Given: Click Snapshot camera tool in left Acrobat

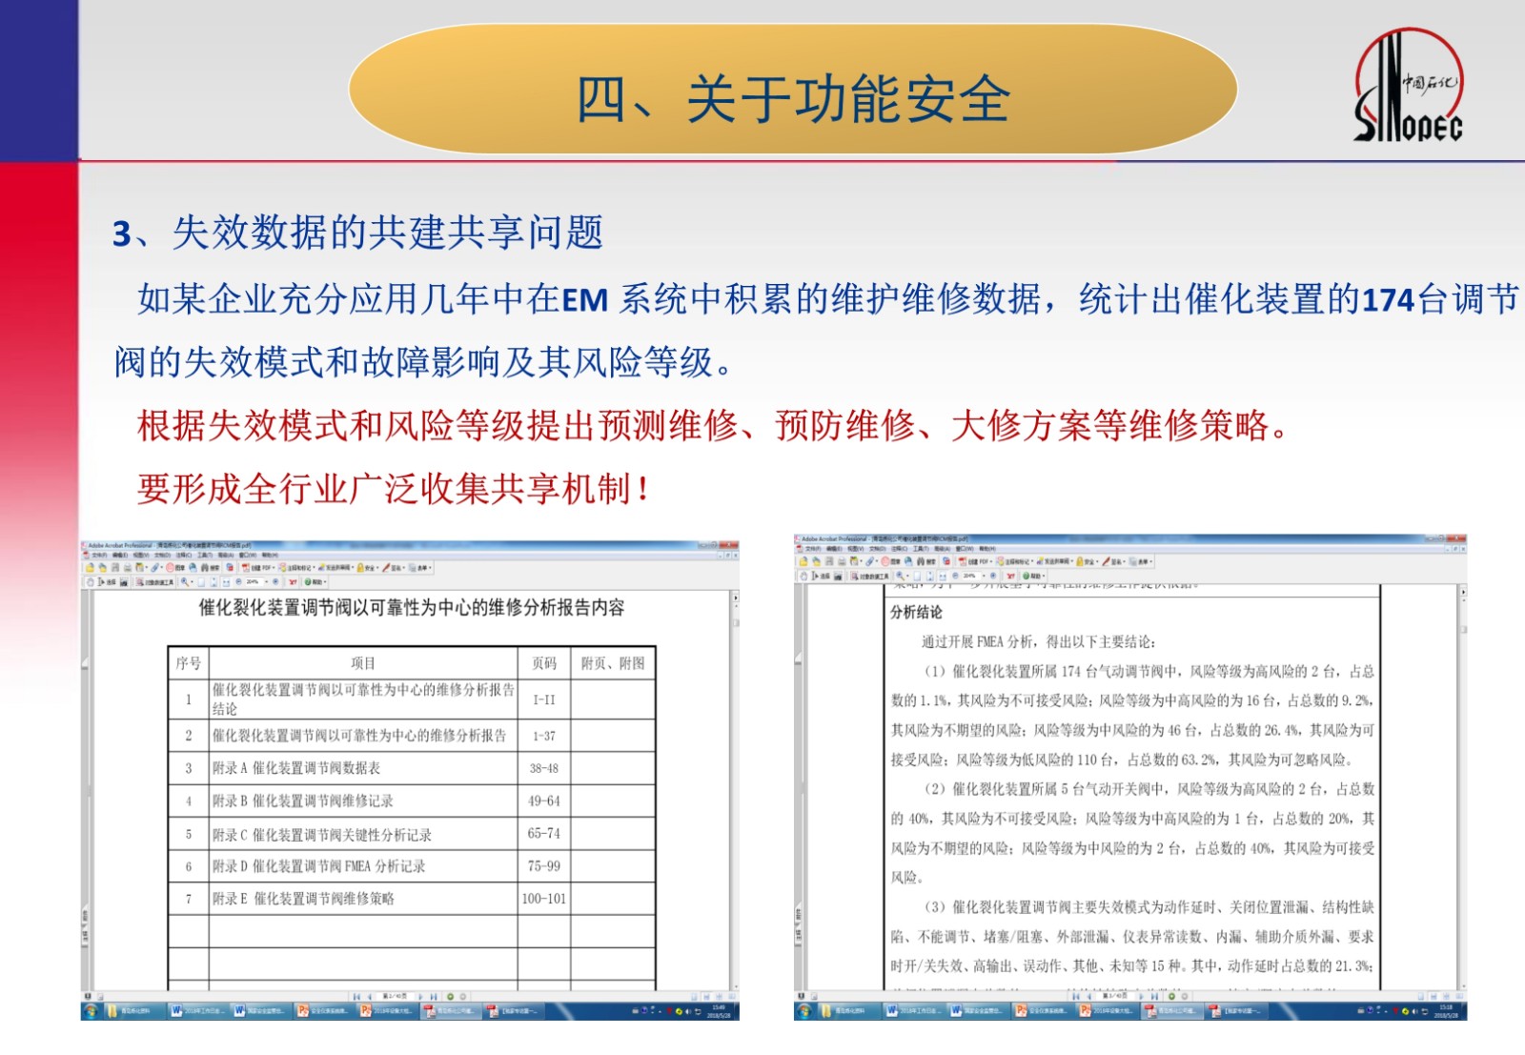Looking at the screenshot, I should [x=124, y=582].
